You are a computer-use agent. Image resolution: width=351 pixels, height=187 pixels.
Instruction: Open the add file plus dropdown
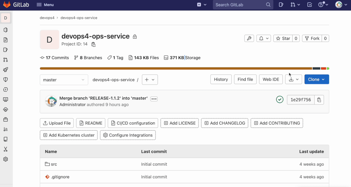150,80
